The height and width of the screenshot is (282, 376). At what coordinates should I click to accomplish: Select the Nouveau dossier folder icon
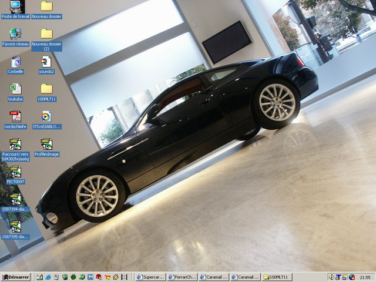46,10
